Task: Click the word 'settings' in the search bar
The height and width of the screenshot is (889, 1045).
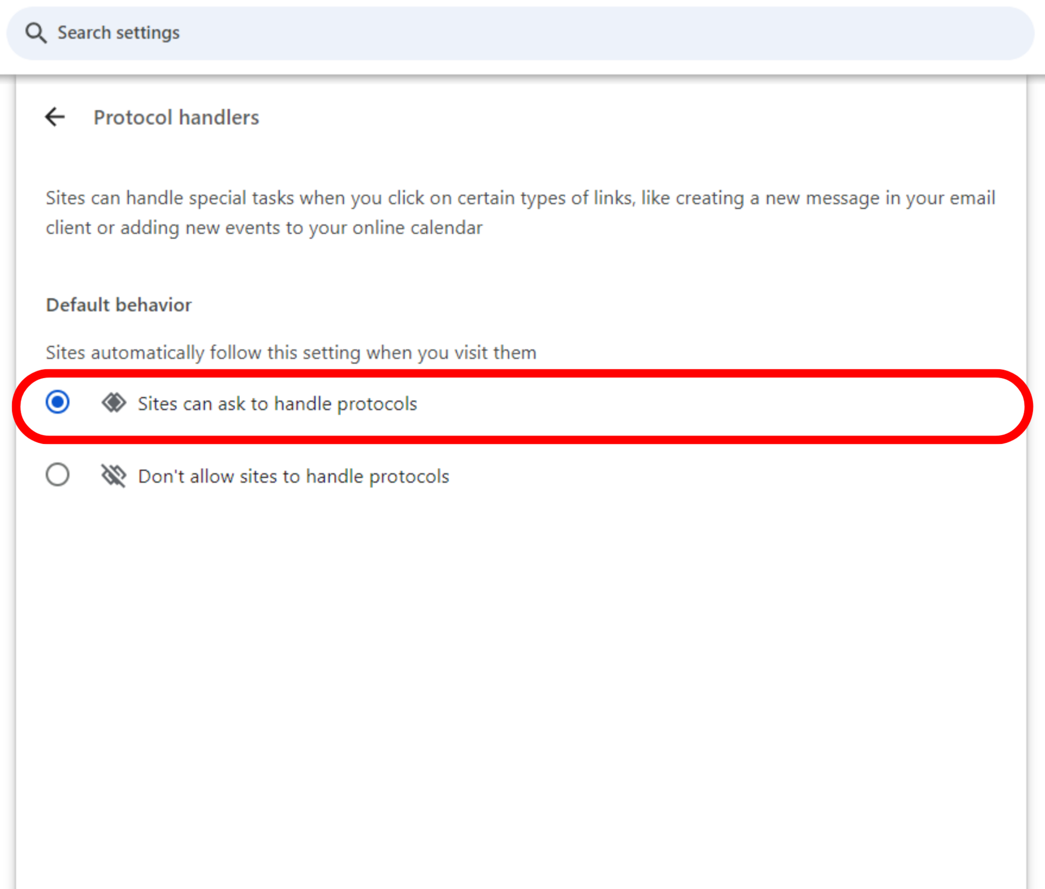Action: pyautogui.click(x=147, y=33)
